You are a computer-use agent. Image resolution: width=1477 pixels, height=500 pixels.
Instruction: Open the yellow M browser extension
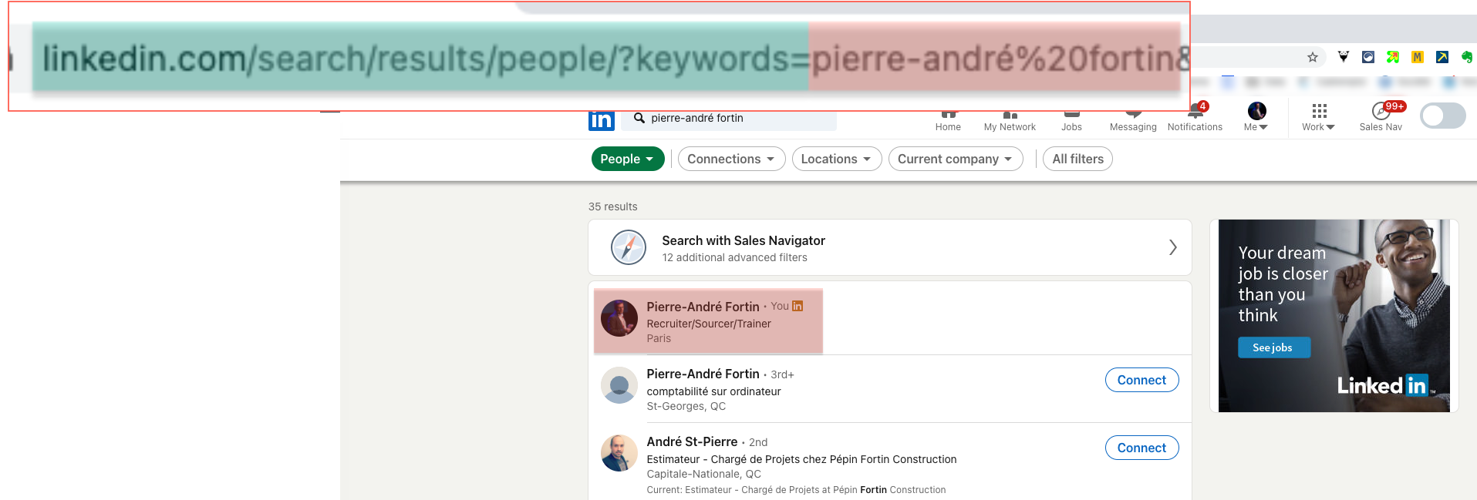pos(1417,57)
